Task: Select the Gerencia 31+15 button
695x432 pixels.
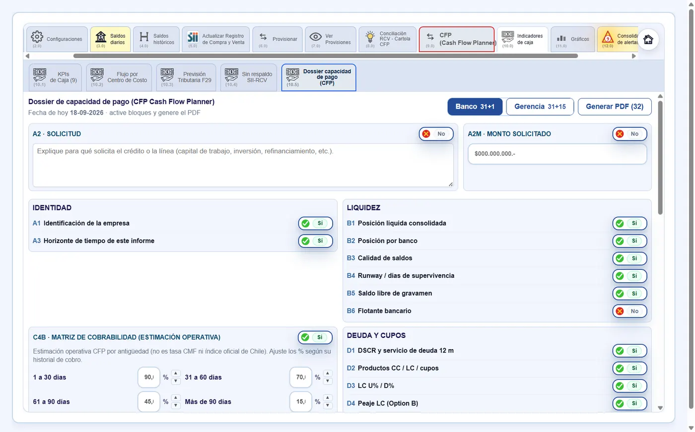Action: click(540, 107)
